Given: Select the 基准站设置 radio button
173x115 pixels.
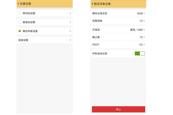Looking at the screenshot, I should (20, 22).
